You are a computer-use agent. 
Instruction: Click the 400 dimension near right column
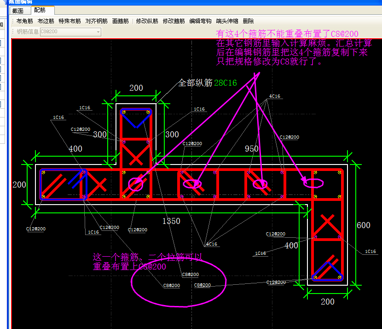pos(291,245)
